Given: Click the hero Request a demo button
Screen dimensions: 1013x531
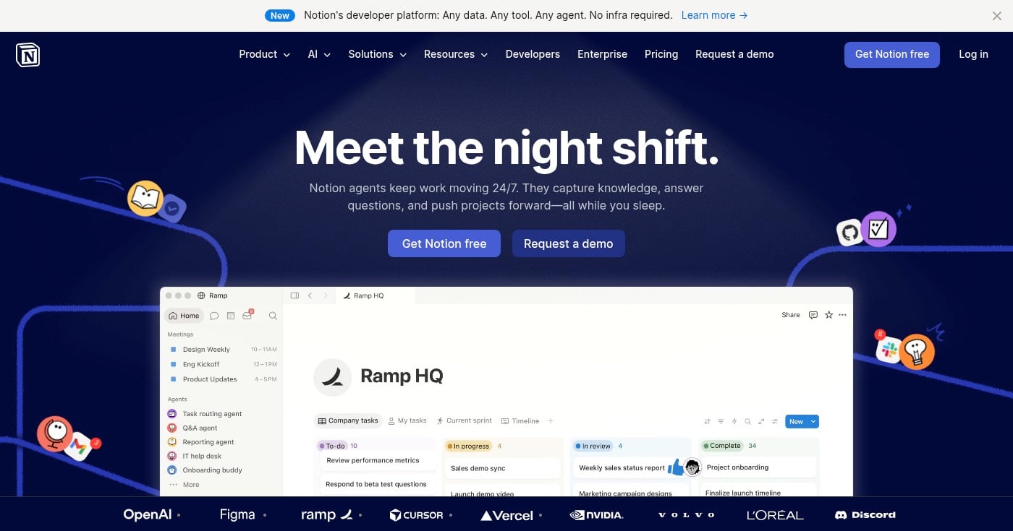Looking at the screenshot, I should point(568,243).
